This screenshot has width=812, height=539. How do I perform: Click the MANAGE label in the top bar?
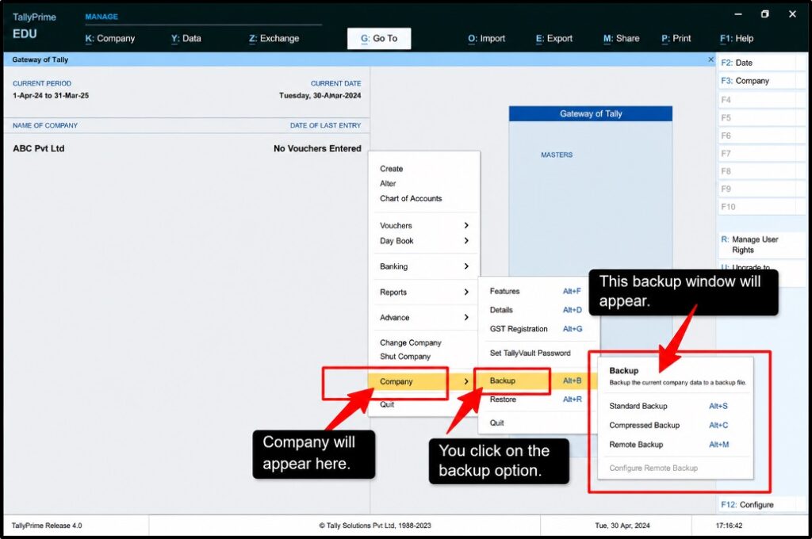(101, 17)
